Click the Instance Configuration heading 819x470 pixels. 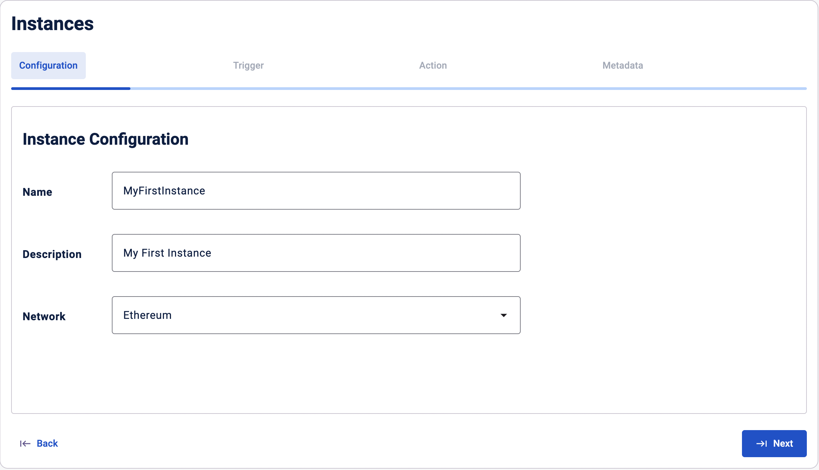pyautogui.click(x=105, y=139)
